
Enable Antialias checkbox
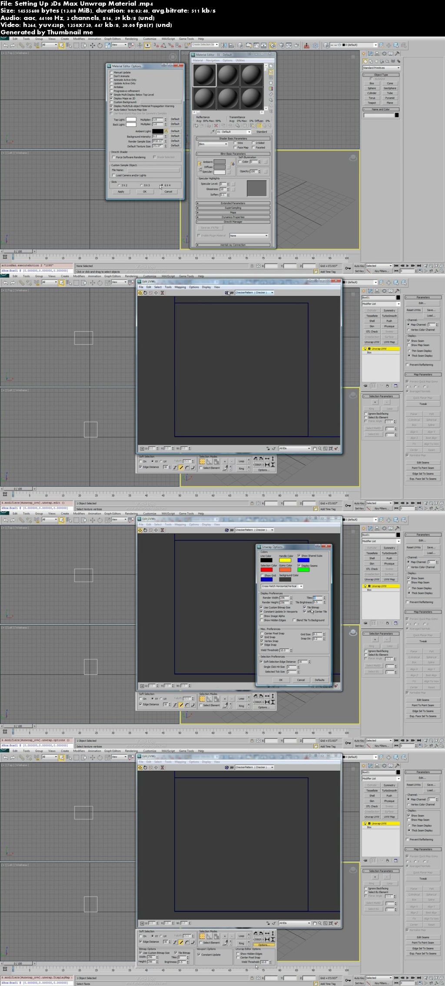(111, 87)
